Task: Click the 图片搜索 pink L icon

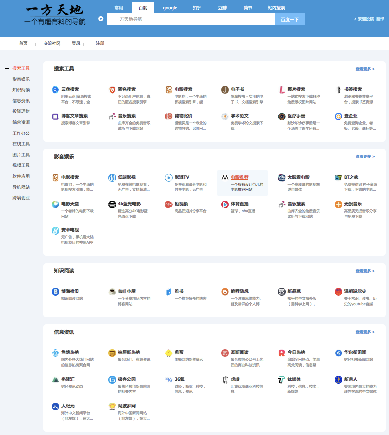Action: 282,90
